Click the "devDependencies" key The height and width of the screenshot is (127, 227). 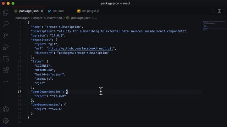pyautogui.click(x=46, y=105)
